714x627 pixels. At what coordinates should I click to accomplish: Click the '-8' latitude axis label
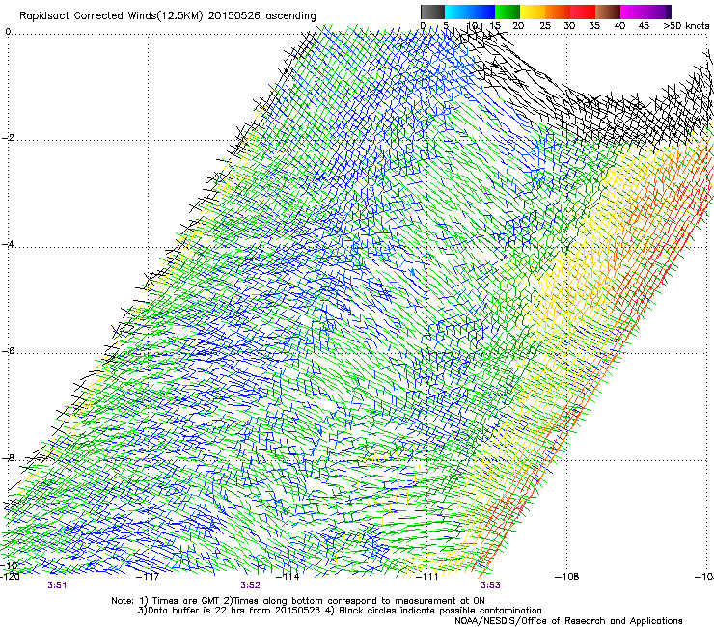[8, 457]
